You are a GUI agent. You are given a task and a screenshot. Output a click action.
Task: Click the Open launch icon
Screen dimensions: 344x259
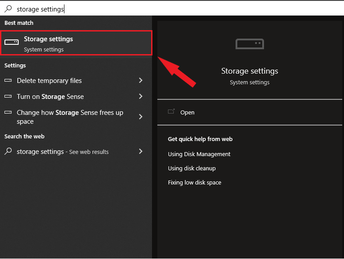coord(171,111)
